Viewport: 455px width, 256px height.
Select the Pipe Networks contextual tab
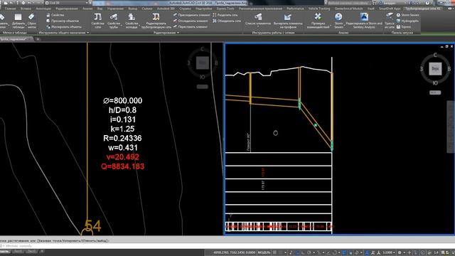423,9
